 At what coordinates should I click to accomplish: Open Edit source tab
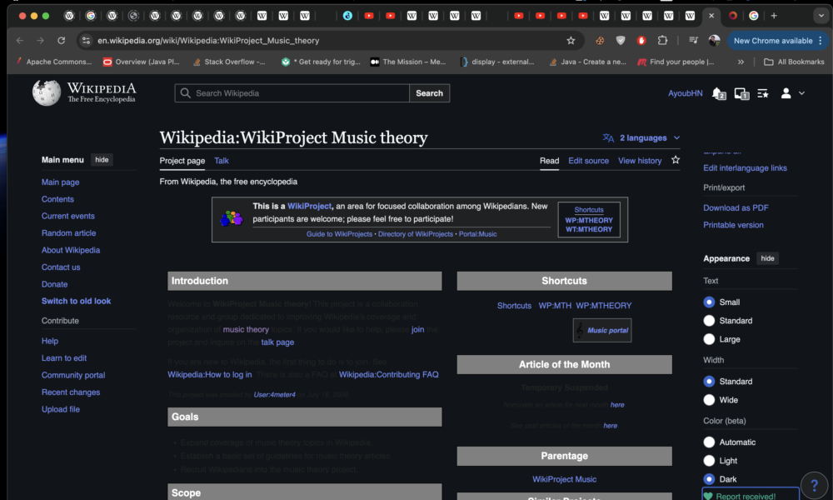click(x=588, y=161)
